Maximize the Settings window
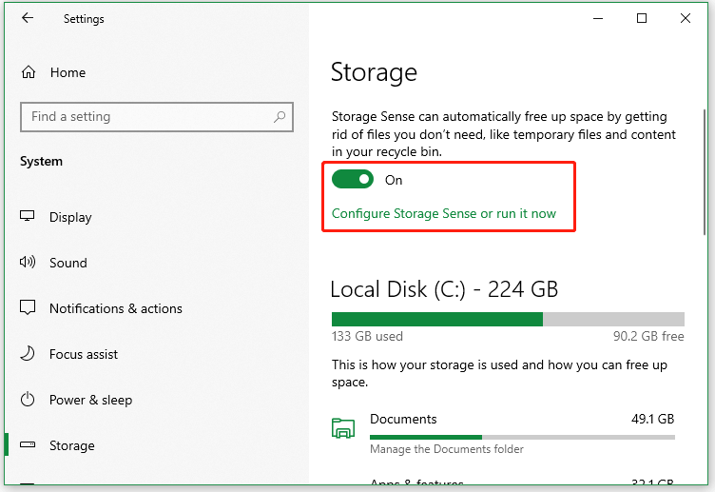This screenshot has width=715, height=492. point(642,18)
